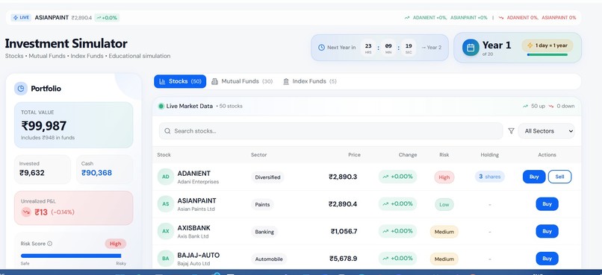Click ASIANPAINT +0.00% change badge
The width and height of the screenshot is (602, 275).
click(398, 203)
